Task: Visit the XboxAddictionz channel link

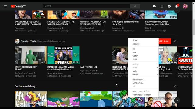Action: click(54, 28)
